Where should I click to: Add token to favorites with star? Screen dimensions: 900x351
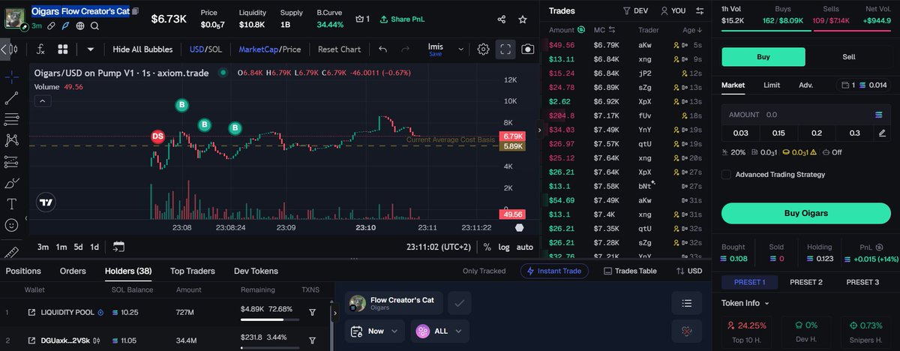tap(523, 19)
